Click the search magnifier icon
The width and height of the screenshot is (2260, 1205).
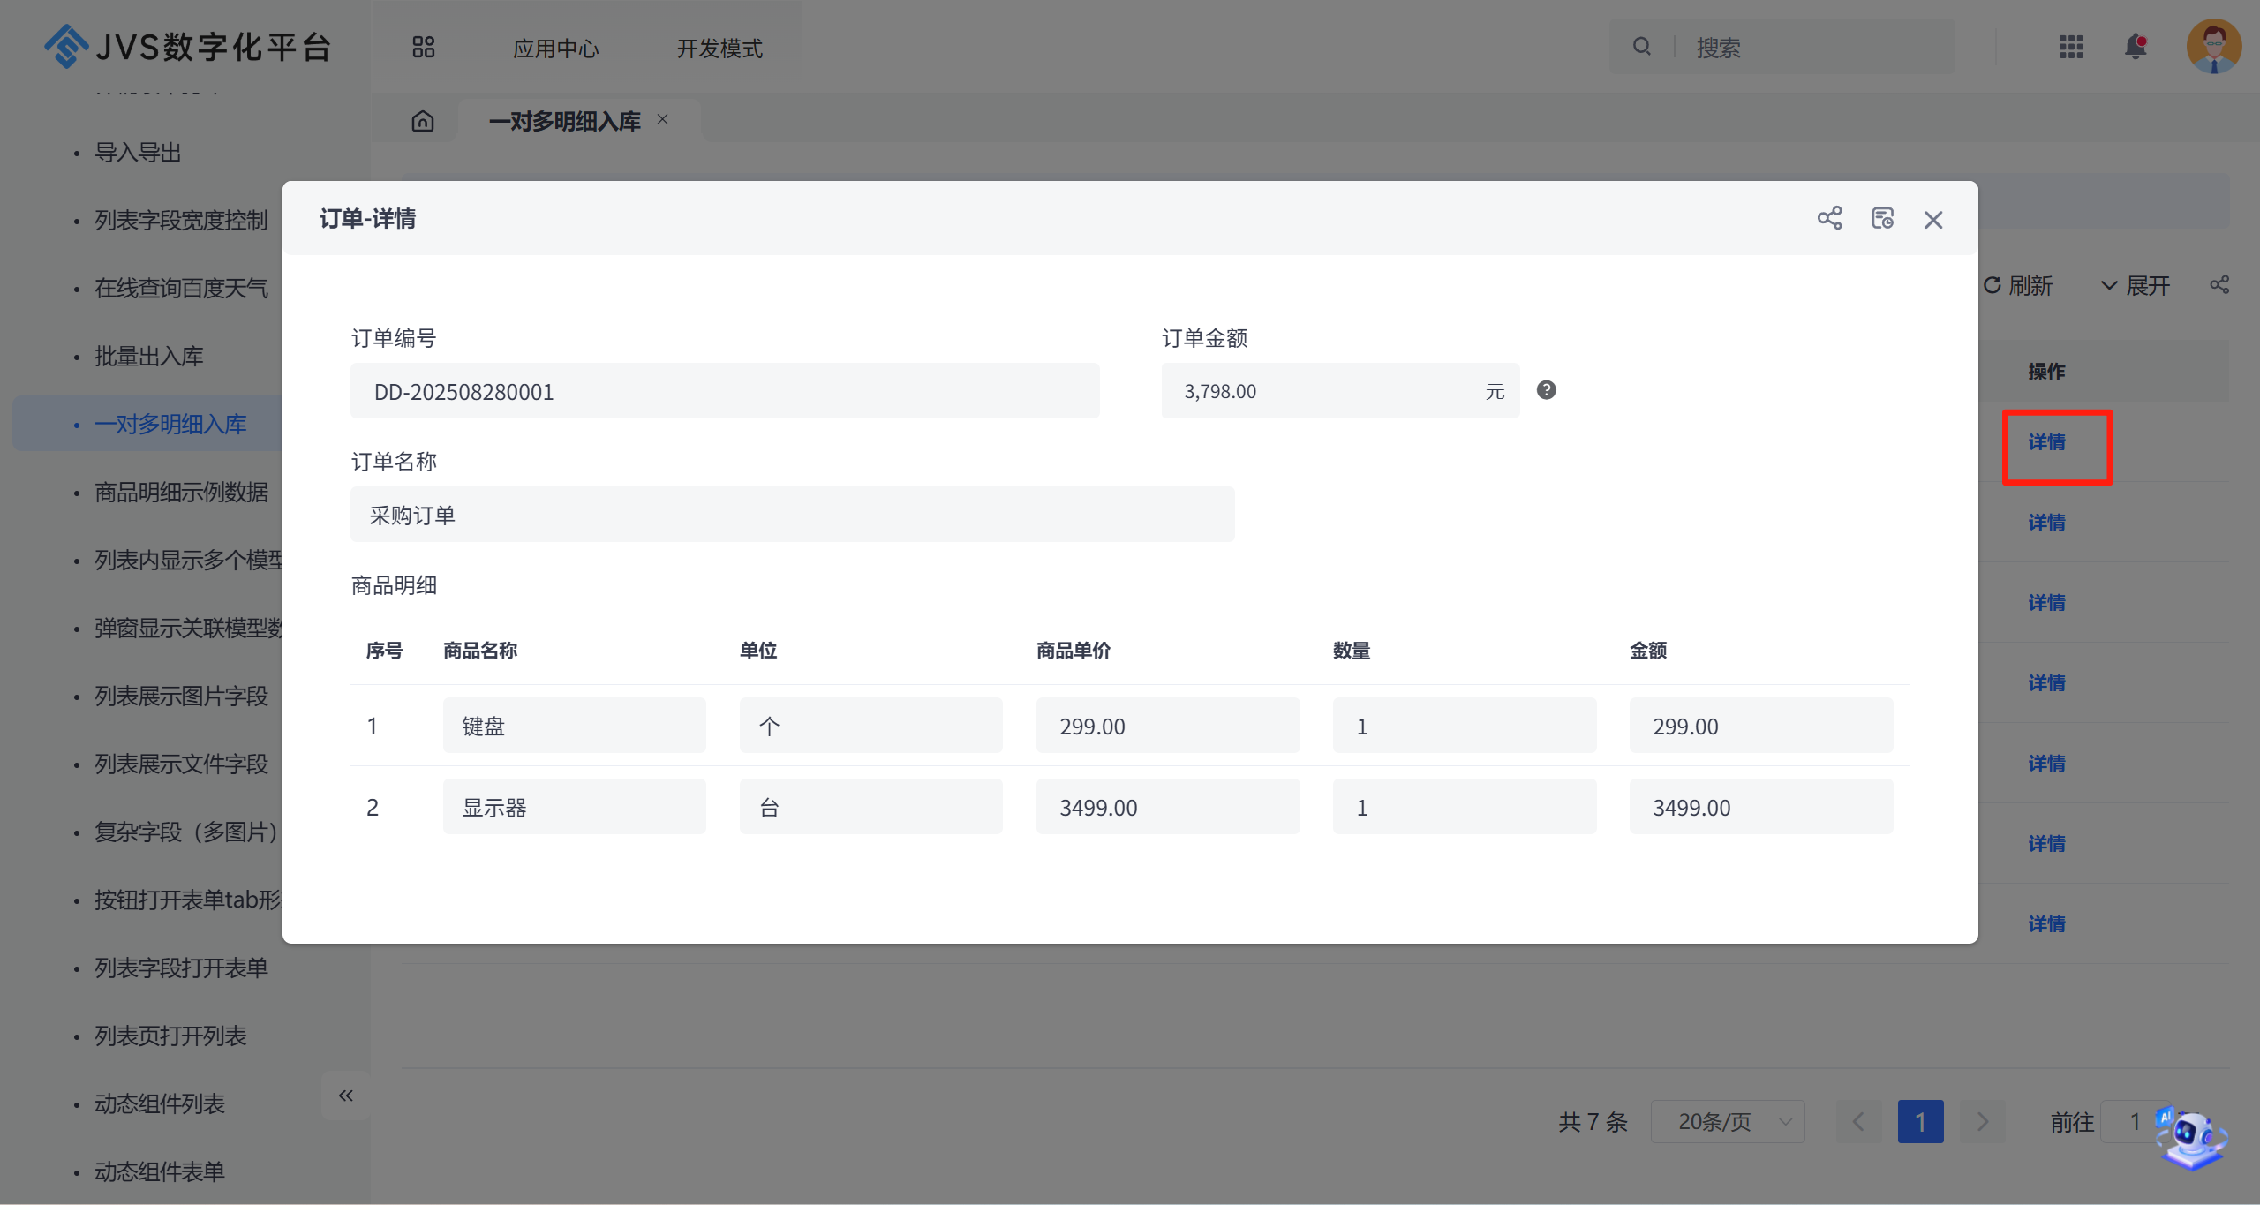[x=1642, y=47]
